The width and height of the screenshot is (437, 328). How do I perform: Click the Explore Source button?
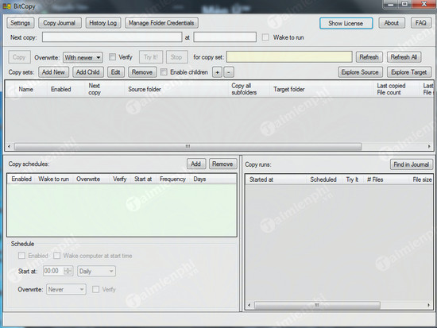pyautogui.click(x=361, y=72)
